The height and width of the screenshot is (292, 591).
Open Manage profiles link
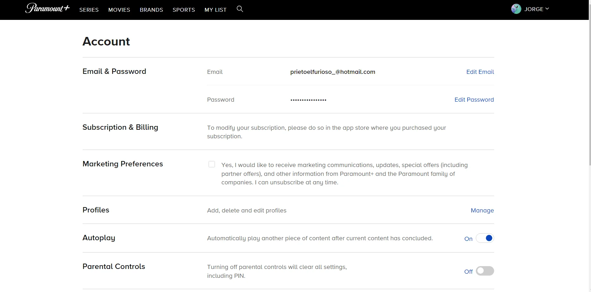pos(482,211)
